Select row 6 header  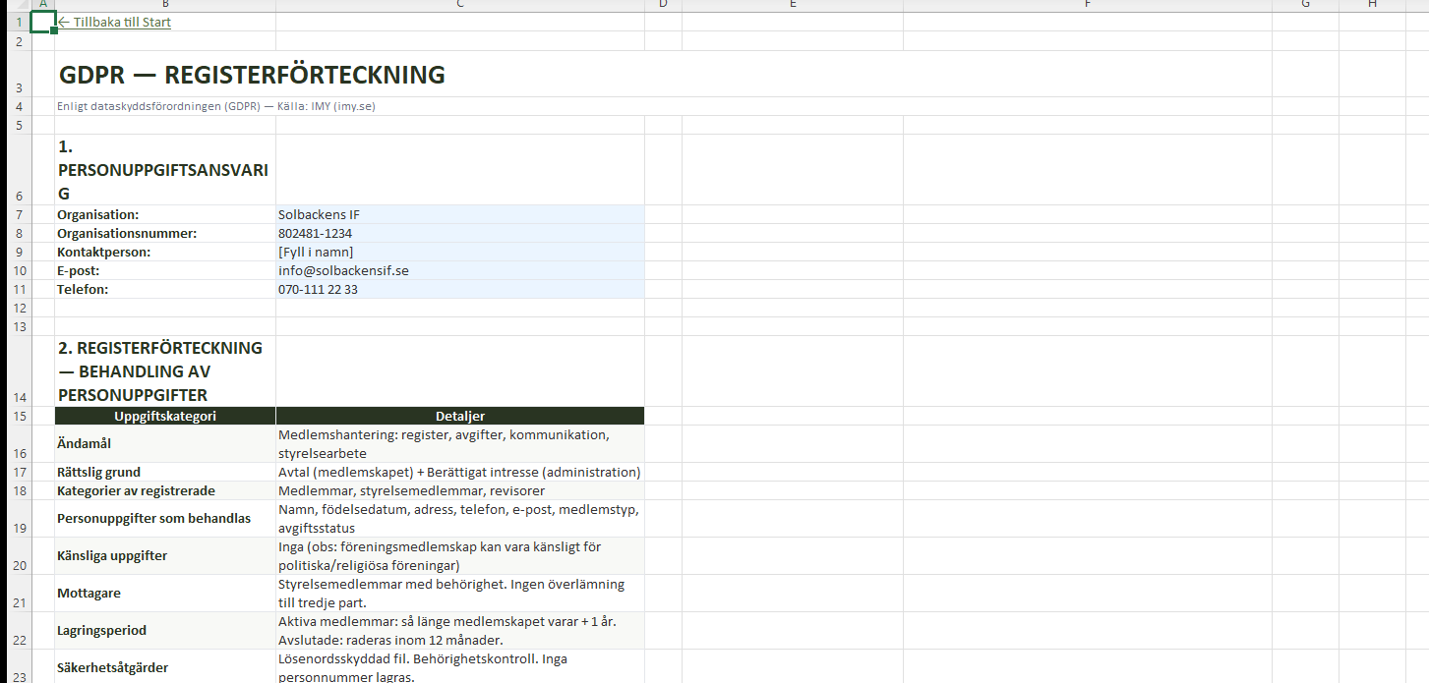coord(19,196)
